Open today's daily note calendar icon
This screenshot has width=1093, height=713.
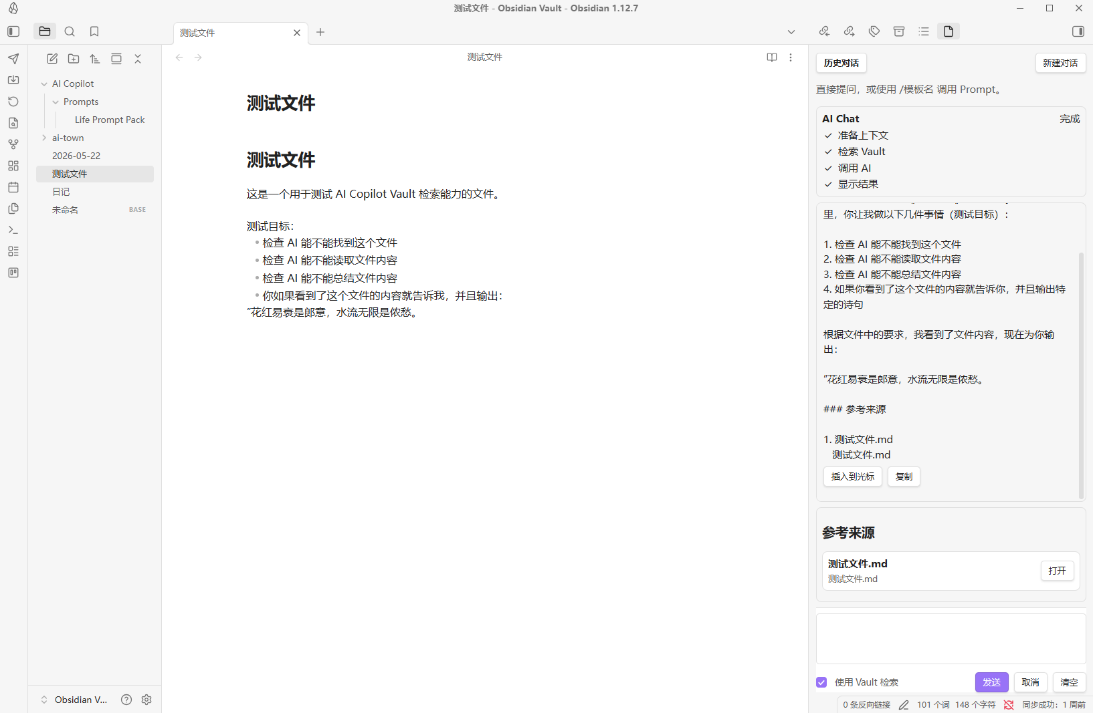click(x=13, y=187)
